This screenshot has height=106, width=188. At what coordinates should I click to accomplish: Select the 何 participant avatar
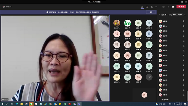[x=149, y=45]
